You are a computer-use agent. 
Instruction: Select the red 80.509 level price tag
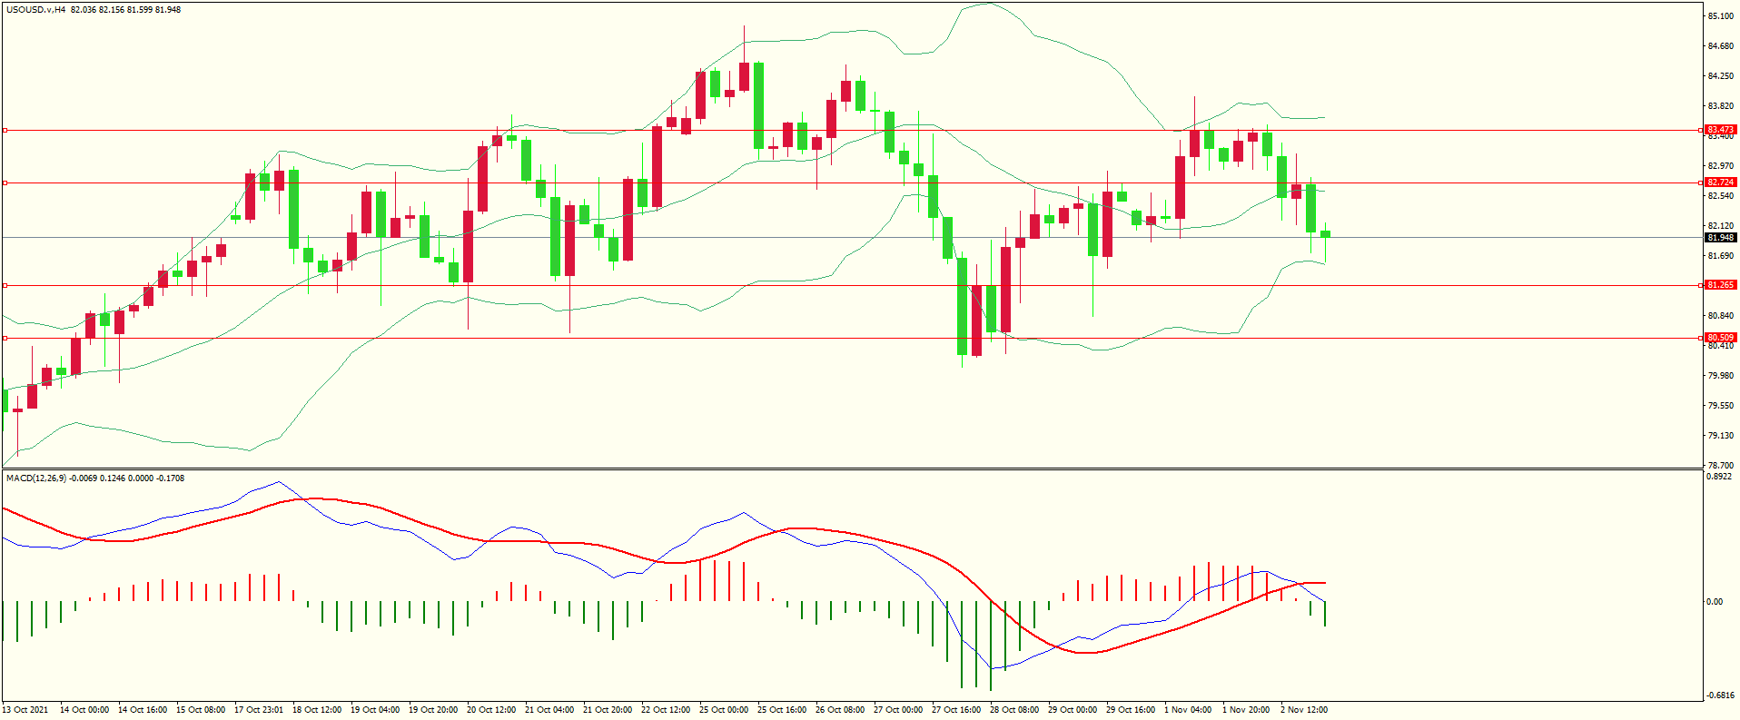1721,338
